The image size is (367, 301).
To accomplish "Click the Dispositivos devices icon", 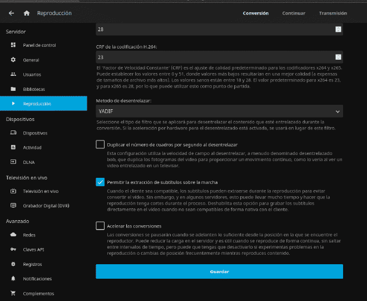I will click(x=13, y=133).
